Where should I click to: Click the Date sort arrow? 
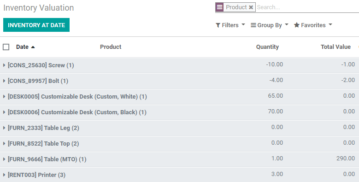33,47
